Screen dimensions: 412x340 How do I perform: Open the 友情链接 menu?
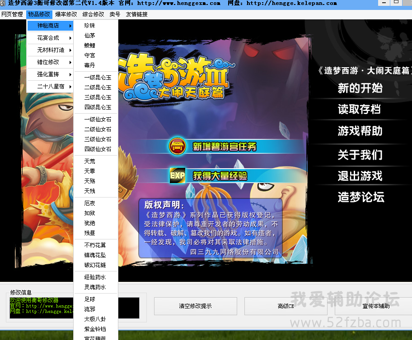(136, 14)
